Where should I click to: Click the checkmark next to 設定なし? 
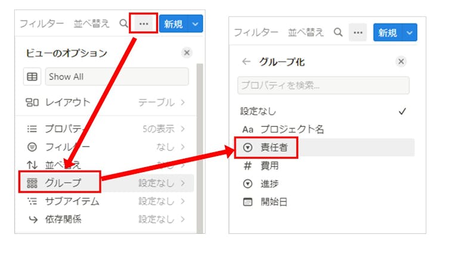pos(402,111)
